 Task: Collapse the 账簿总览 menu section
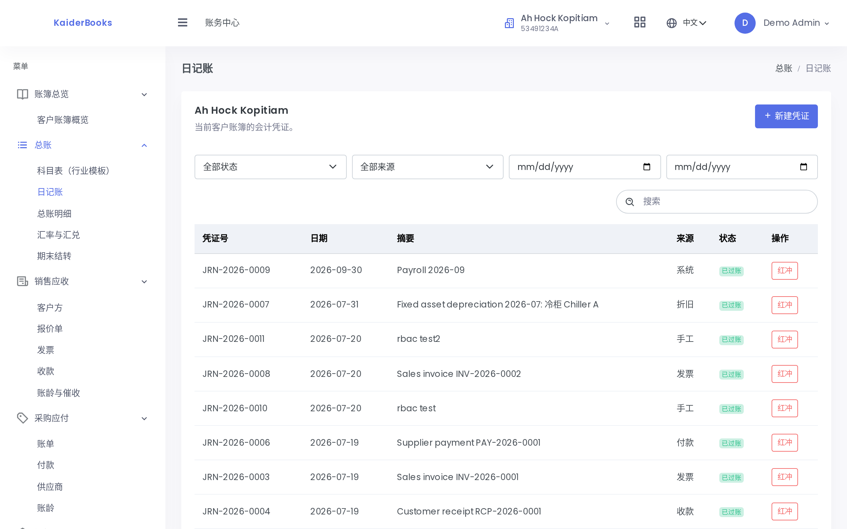(144, 95)
